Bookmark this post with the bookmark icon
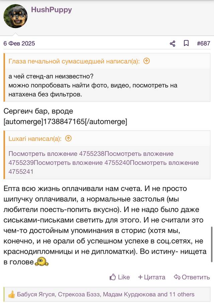The image size is (214, 303). pyautogui.click(x=186, y=43)
